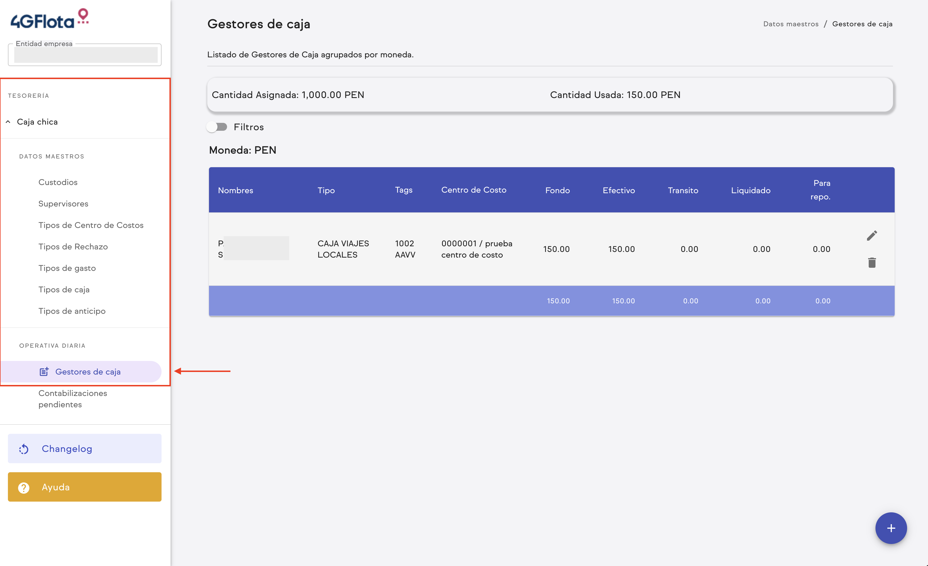The width and height of the screenshot is (928, 566).
Task: Click the Changelog refresh icon
Action: point(24,449)
